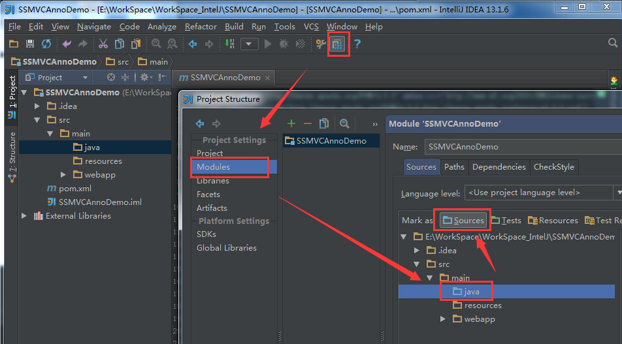Close the SSMVCAnnoDemo editor tab

click(267, 78)
